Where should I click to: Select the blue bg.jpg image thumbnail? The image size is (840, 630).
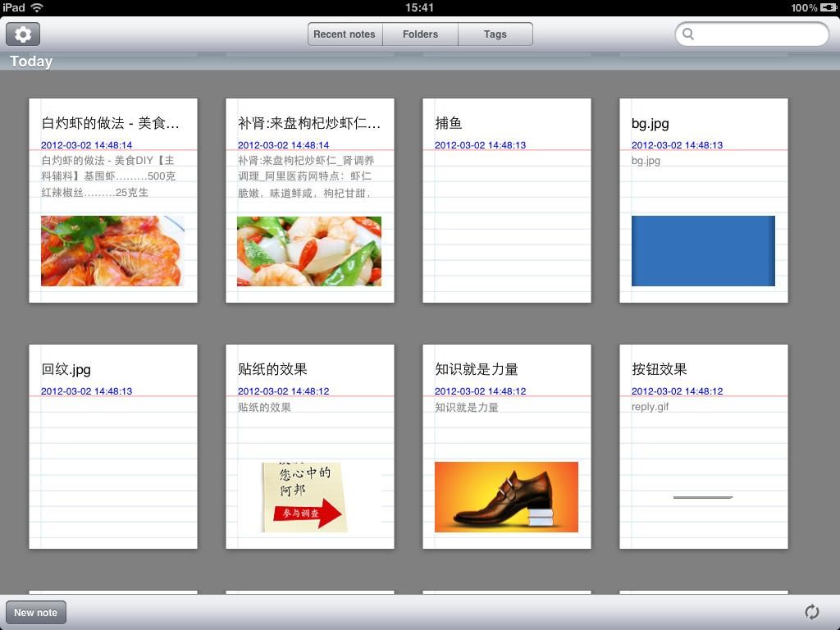click(x=703, y=251)
